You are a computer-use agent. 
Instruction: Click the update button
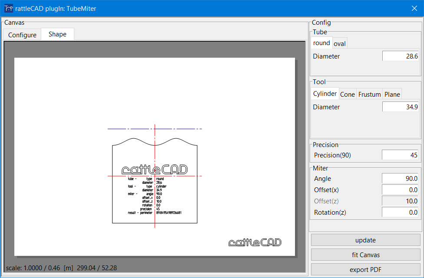click(366, 240)
